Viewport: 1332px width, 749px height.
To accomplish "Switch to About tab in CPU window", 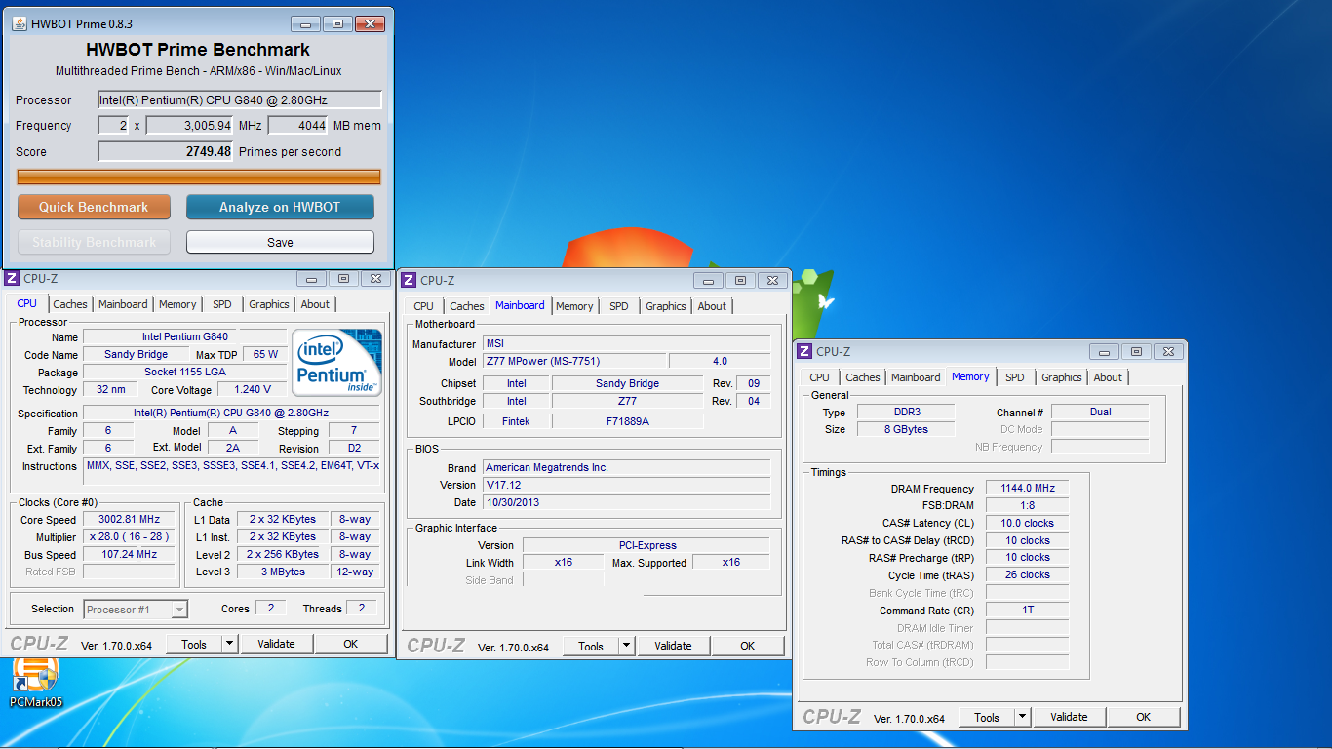I will (315, 304).
